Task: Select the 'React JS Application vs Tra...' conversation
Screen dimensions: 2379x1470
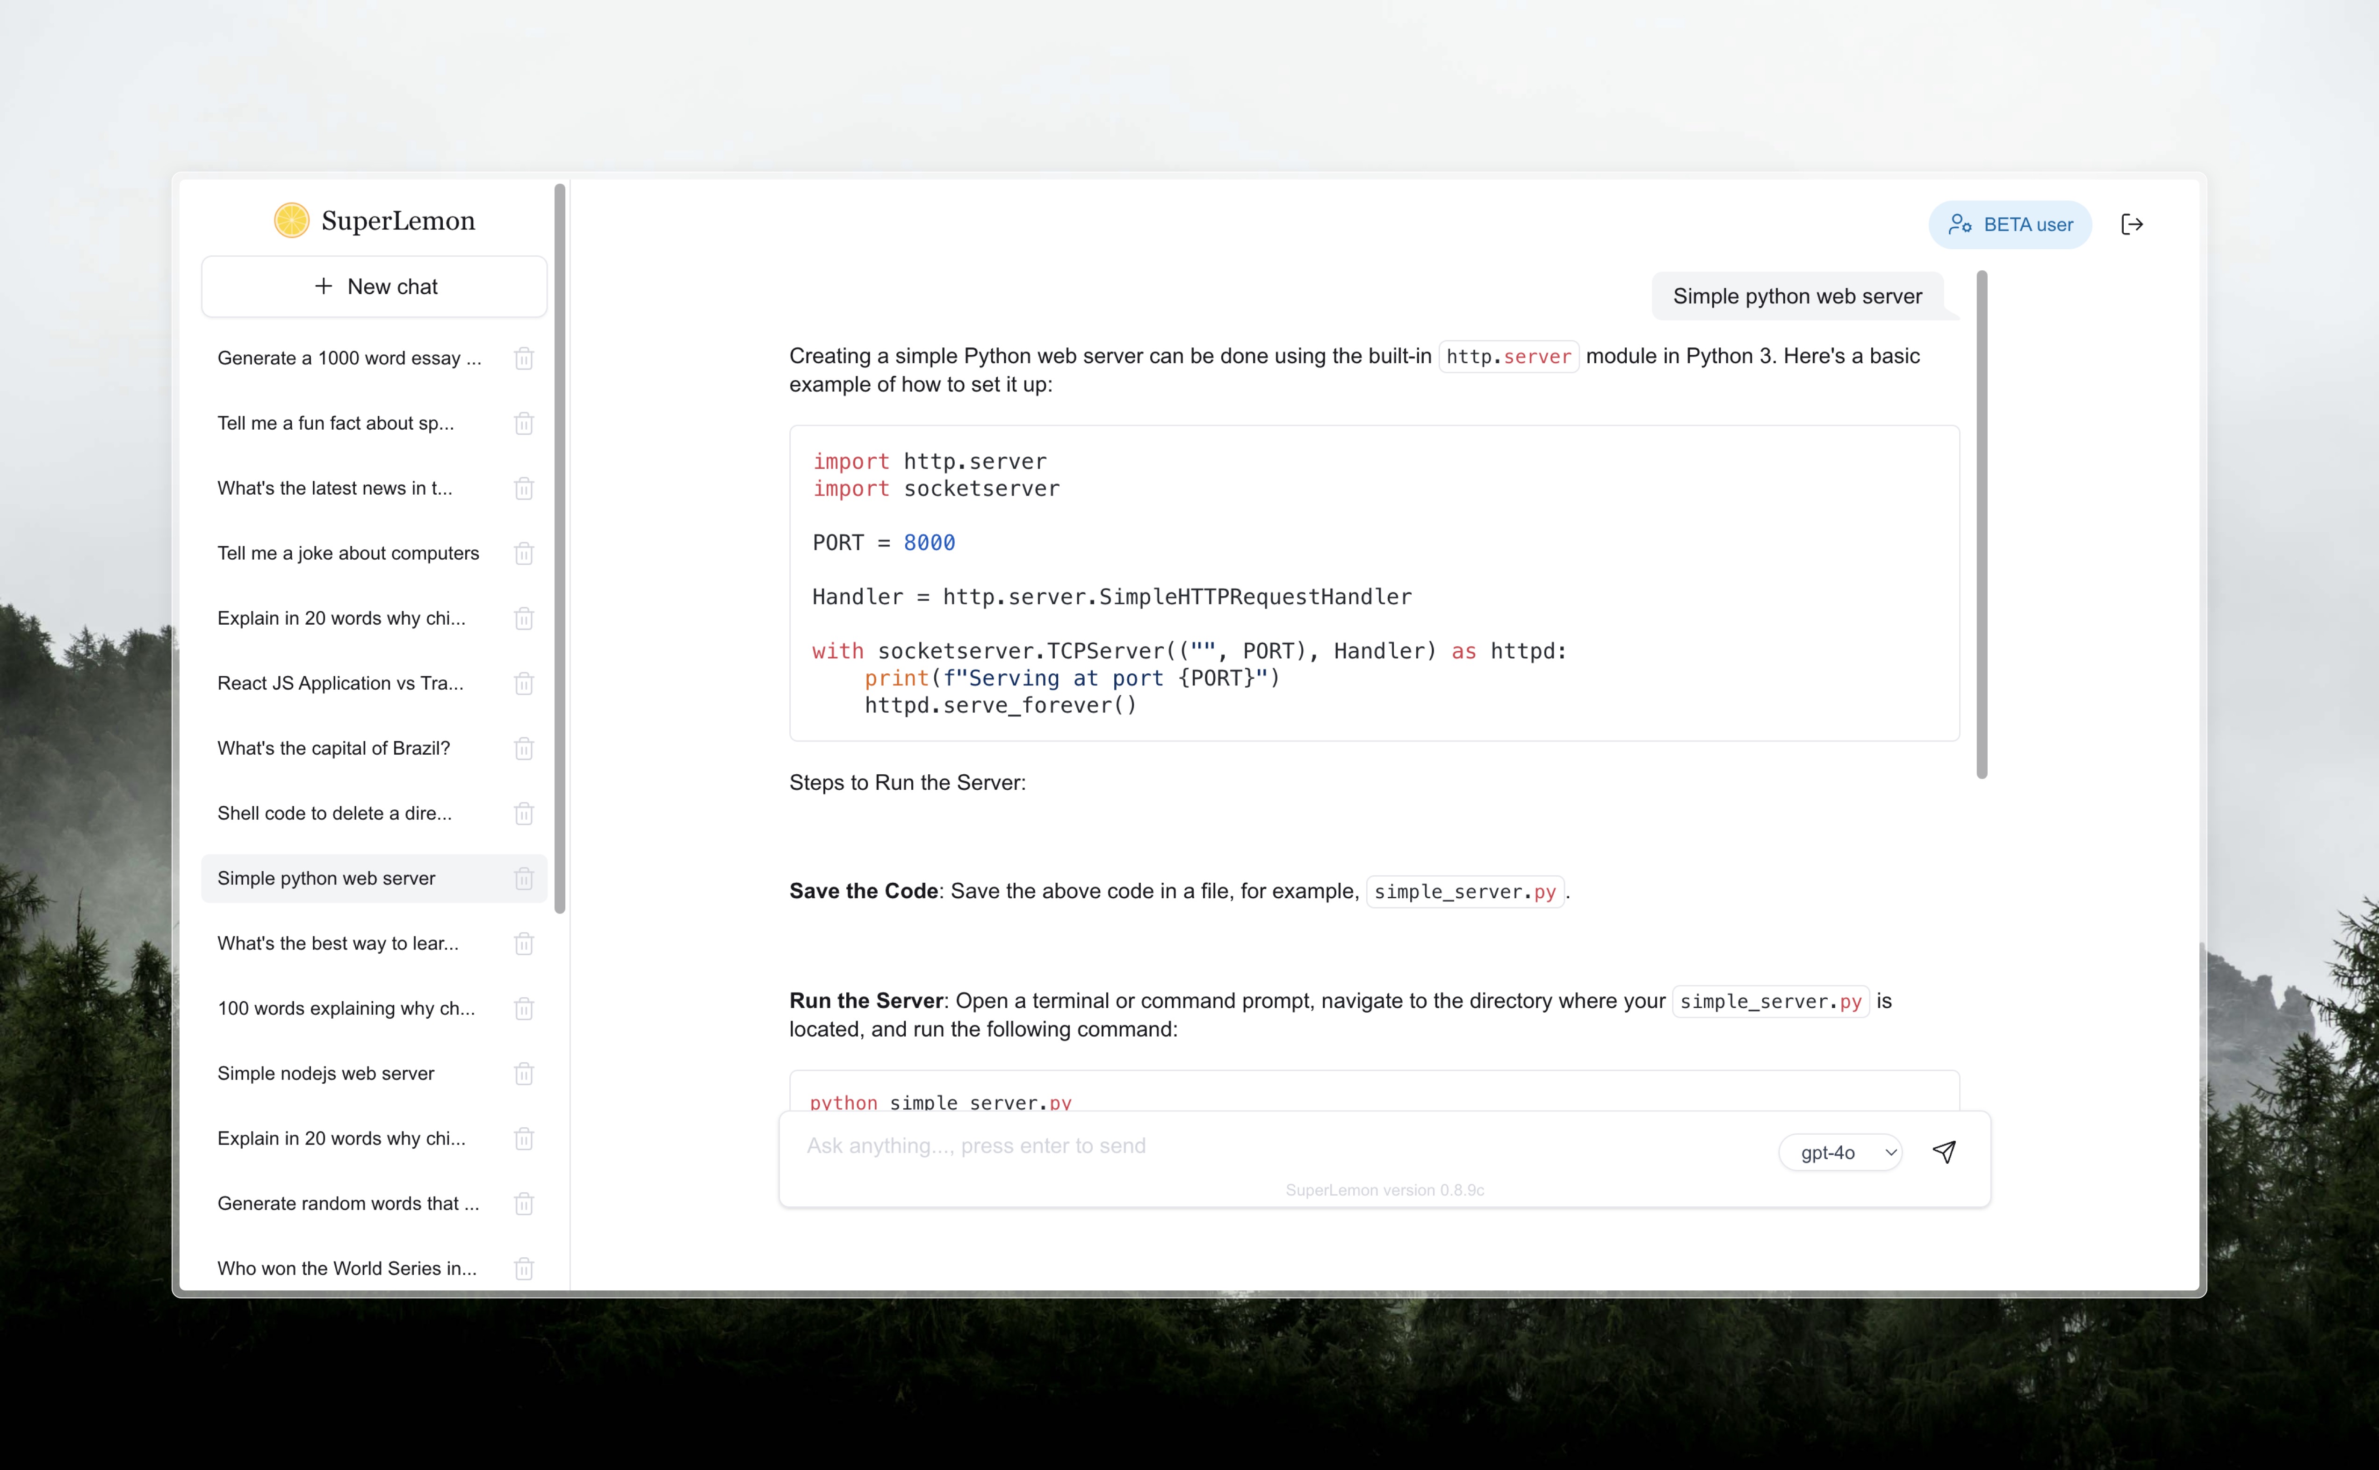Action: pyautogui.click(x=340, y=683)
